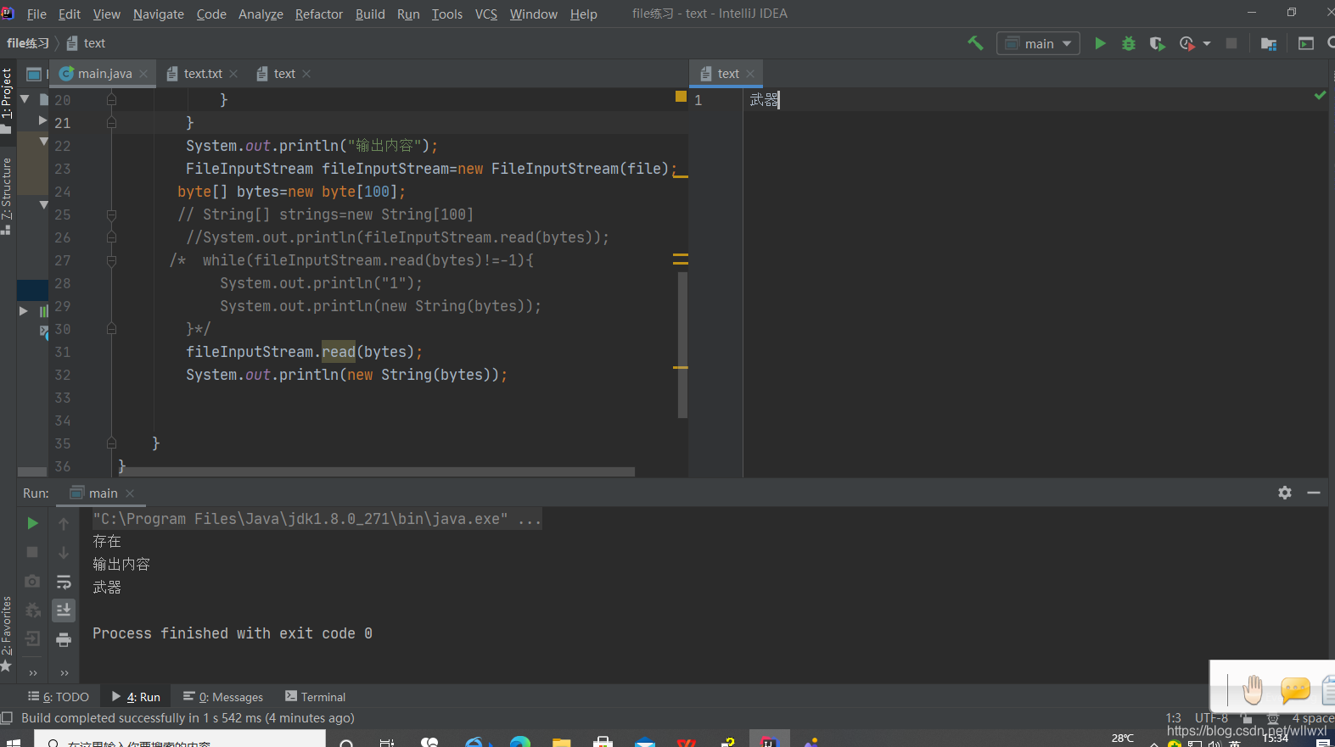The image size is (1335, 747).
Task: Toggle the 0: Messages tool window
Action: [x=223, y=697]
